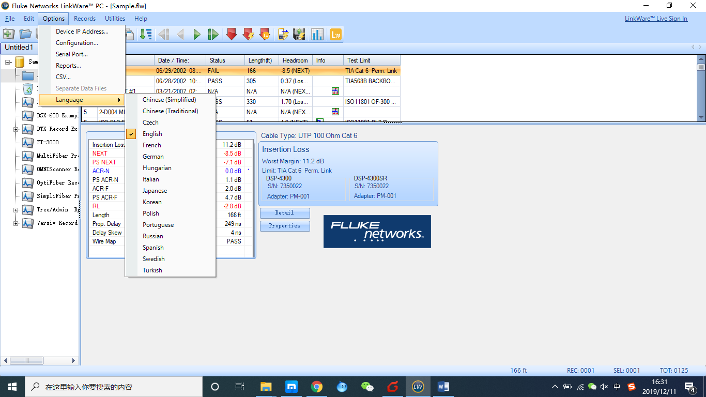Viewport: 706px width, 397px height.
Task: Select the checked English language option
Action: (x=171, y=134)
